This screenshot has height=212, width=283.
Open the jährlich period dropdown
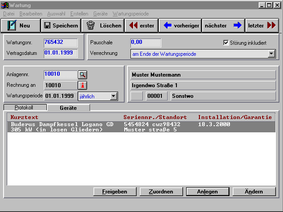coord(113,96)
